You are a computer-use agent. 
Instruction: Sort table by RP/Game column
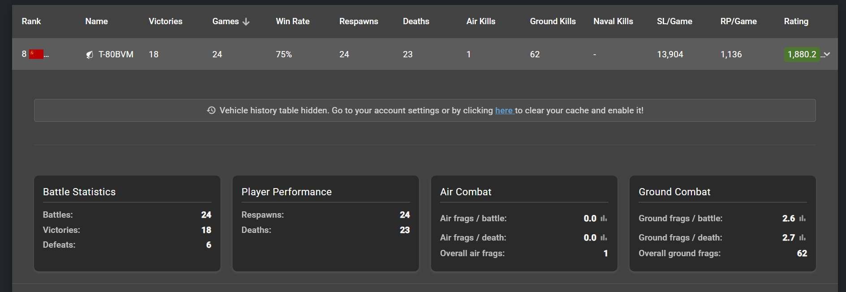[738, 21]
